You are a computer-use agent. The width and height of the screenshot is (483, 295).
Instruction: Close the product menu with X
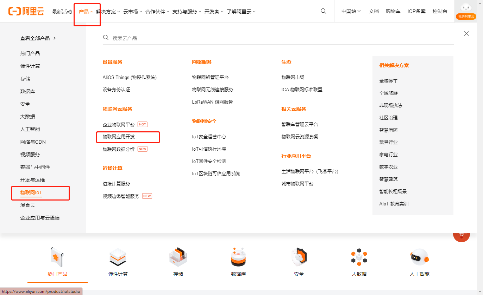[466, 33]
